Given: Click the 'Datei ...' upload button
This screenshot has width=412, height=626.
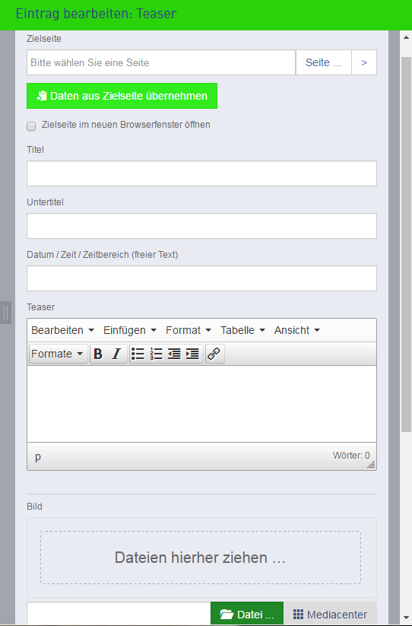Looking at the screenshot, I should [247, 614].
